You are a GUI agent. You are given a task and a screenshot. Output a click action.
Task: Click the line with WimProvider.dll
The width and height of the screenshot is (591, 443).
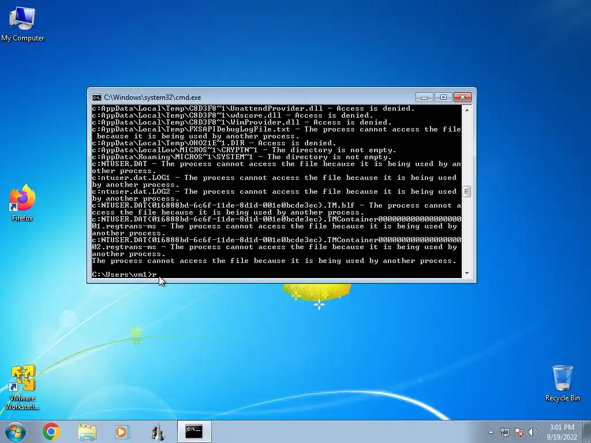(x=242, y=122)
